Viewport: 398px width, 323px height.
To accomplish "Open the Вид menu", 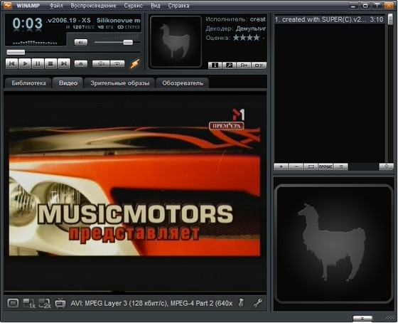I will point(156,6).
